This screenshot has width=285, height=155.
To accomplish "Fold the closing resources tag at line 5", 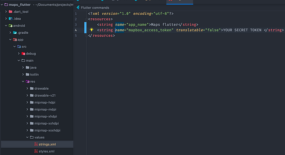I will tap(86, 36).
